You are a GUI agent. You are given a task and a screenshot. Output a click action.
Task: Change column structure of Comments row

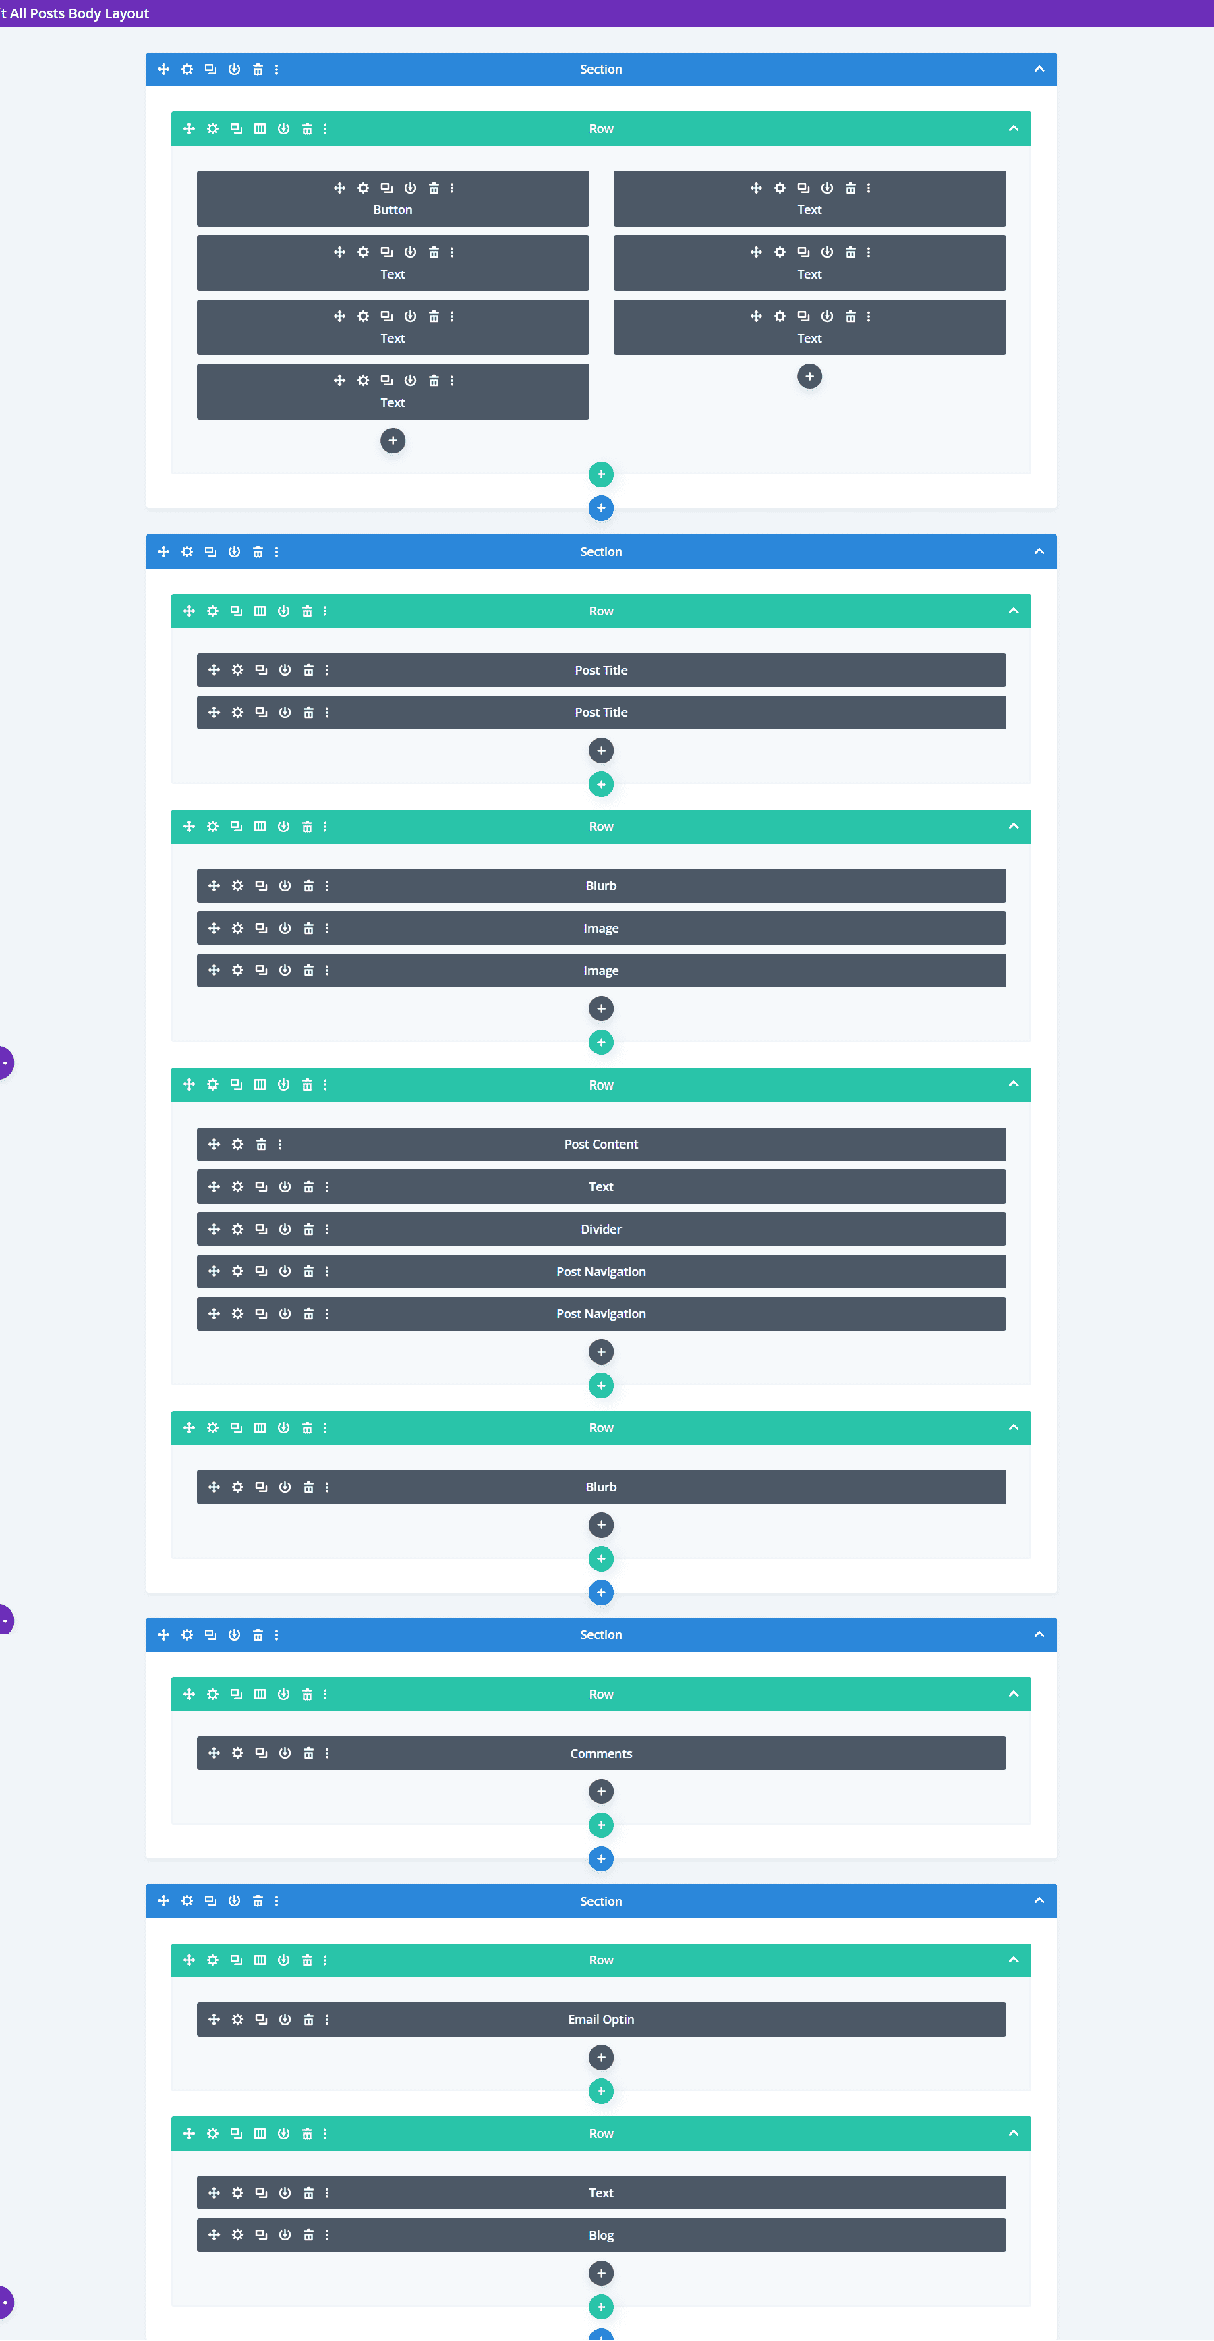(260, 1694)
